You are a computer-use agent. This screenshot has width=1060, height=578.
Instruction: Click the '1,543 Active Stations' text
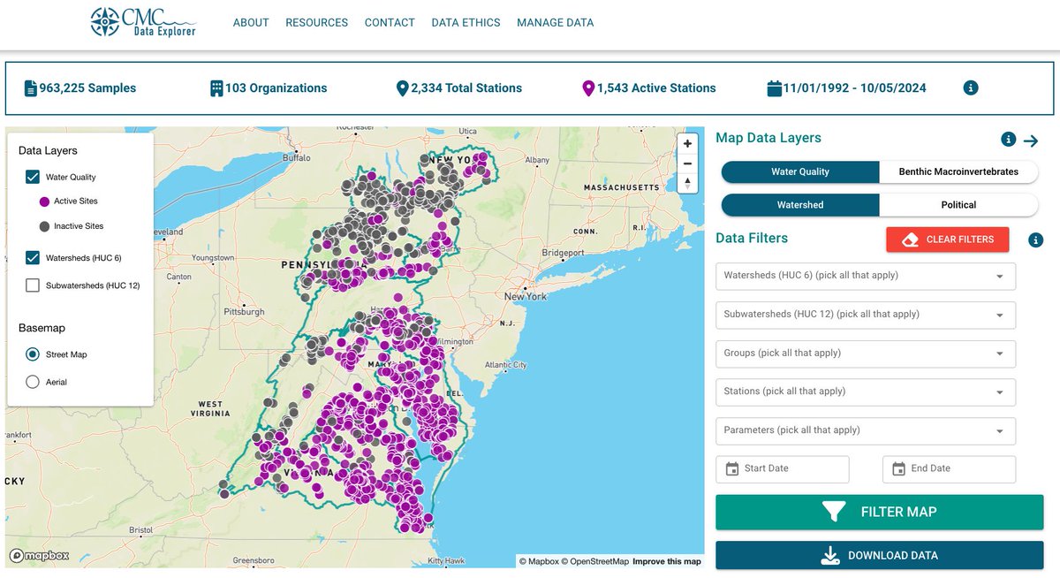[656, 88]
